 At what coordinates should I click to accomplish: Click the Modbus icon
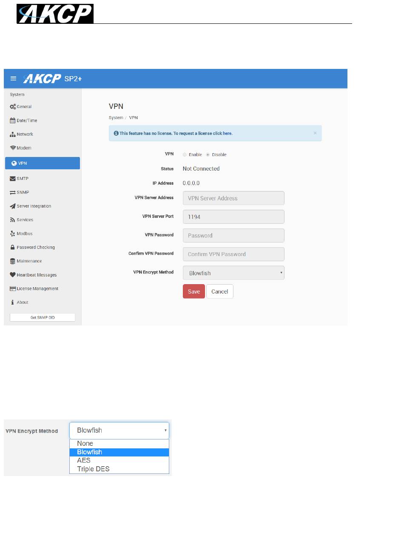pos(13,234)
